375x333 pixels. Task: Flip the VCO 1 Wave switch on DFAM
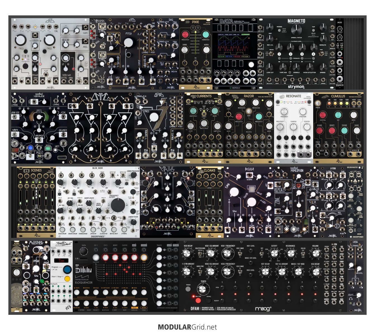point(240,254)
